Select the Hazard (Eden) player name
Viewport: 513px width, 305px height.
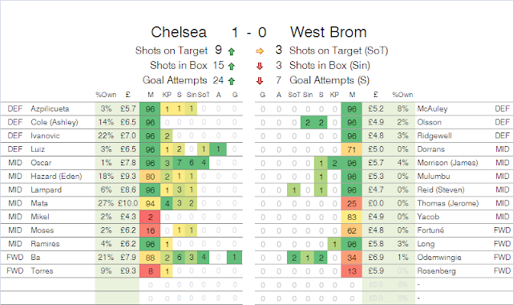coord(56,177)
